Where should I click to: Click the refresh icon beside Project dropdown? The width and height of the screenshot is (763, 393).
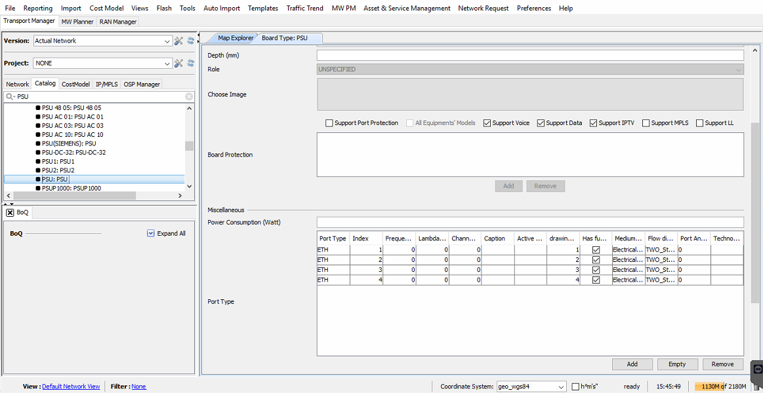tap(191, 63)
